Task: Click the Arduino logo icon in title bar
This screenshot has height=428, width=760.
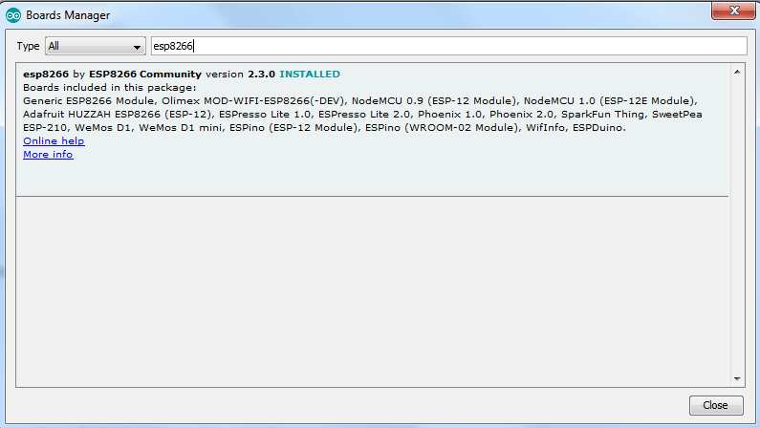Action: pyautogui.click(x=13, y=15)
